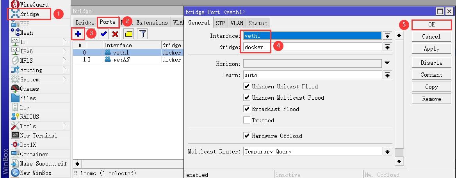Screen dimensions: 456x178
Task: Click the blue checkmark enable icon
Action: click(103, 34)
